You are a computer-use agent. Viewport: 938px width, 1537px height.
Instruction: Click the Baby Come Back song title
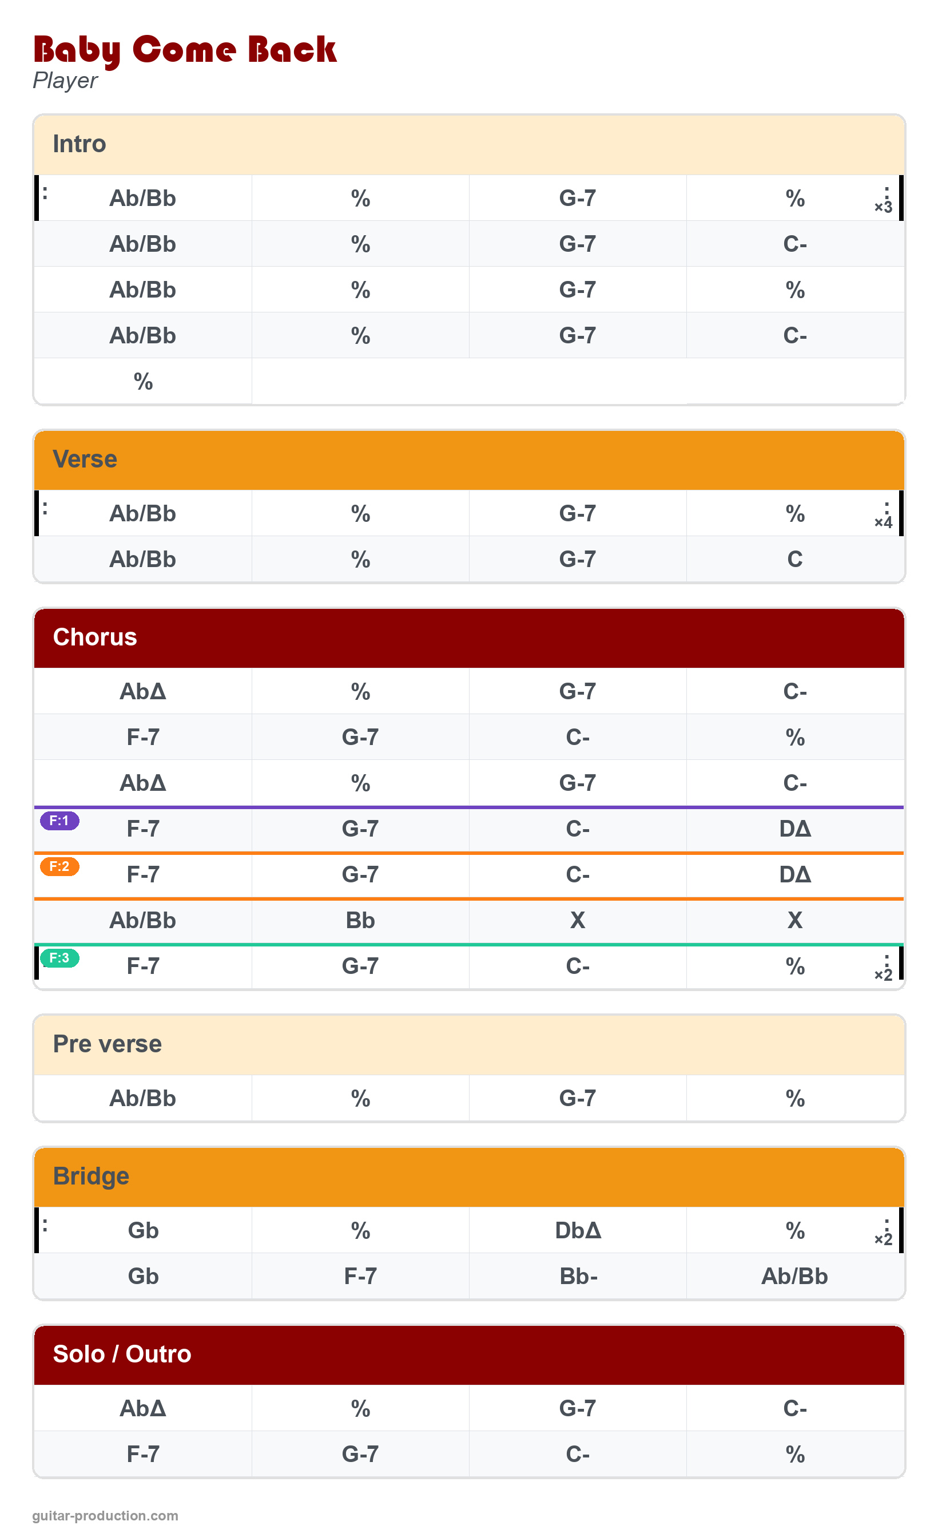(185, 50)
